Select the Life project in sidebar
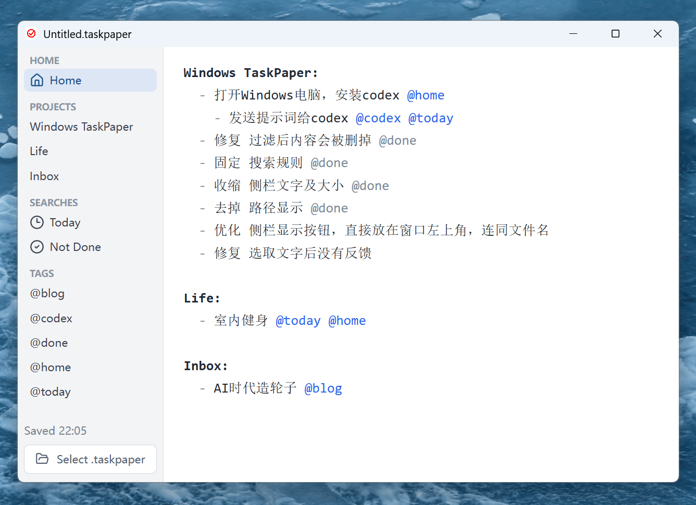This screenshot has width=696, height=505. click(x=39, y=151)
